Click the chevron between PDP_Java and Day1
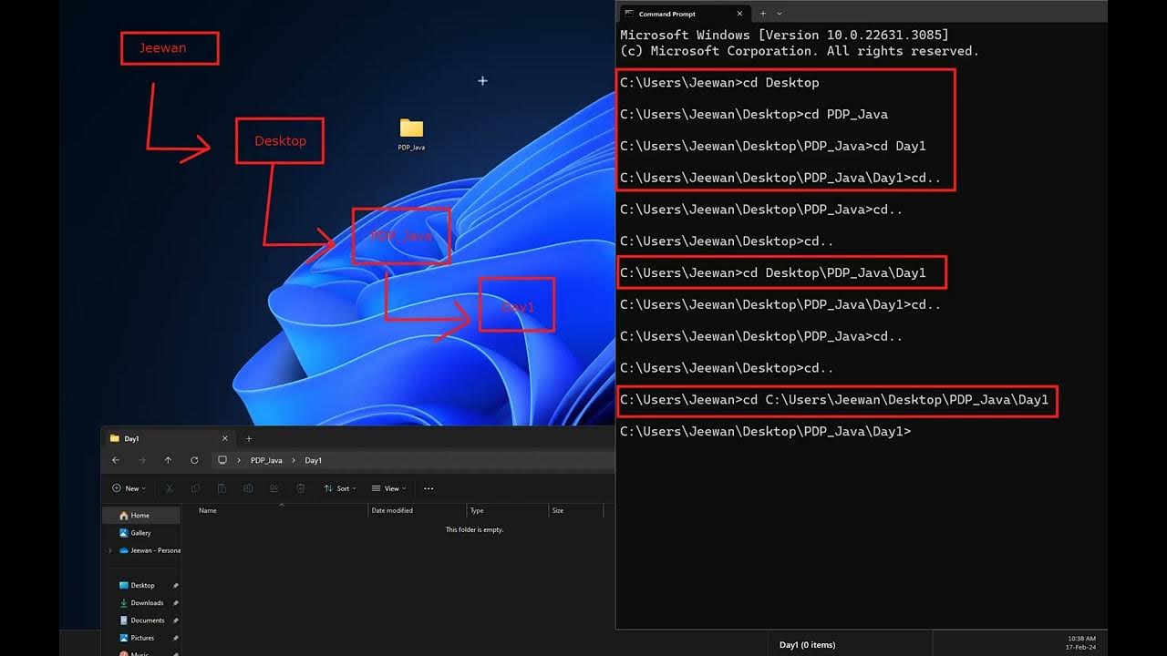 (294, 460)
